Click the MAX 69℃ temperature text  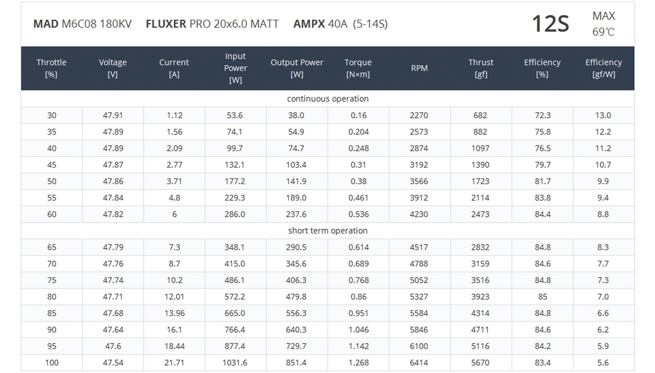pyautogui.click(x=603, y=24)
